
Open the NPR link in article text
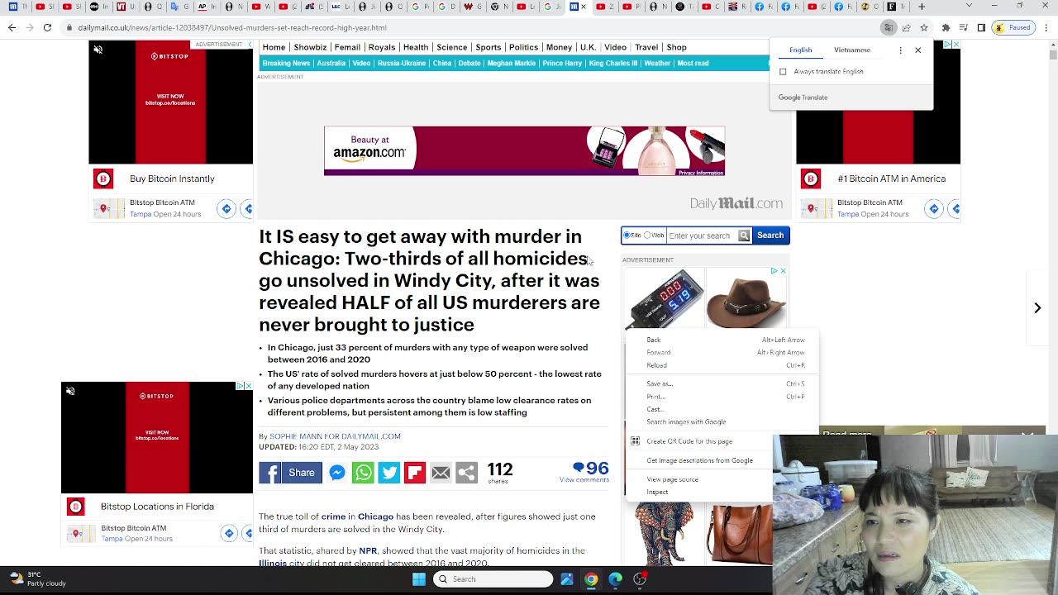(368, 550)
